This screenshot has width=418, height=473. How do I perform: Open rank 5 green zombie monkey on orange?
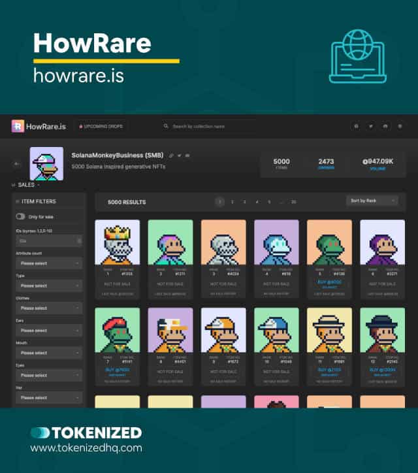pos(329,242)
